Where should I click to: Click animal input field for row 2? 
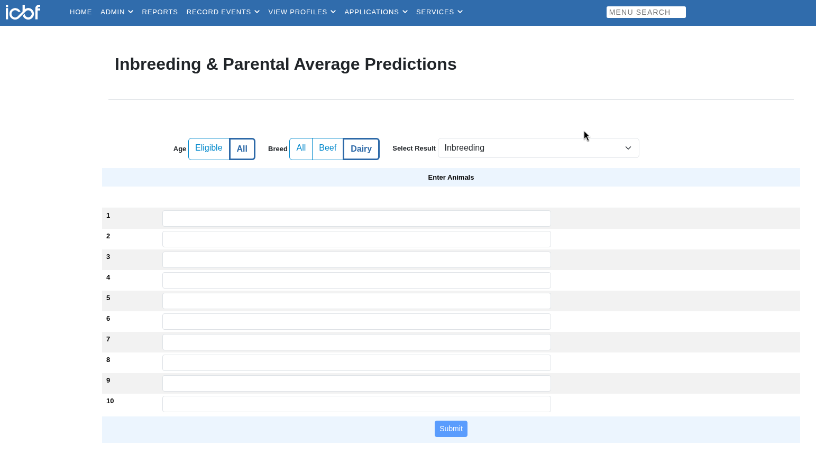356,239
